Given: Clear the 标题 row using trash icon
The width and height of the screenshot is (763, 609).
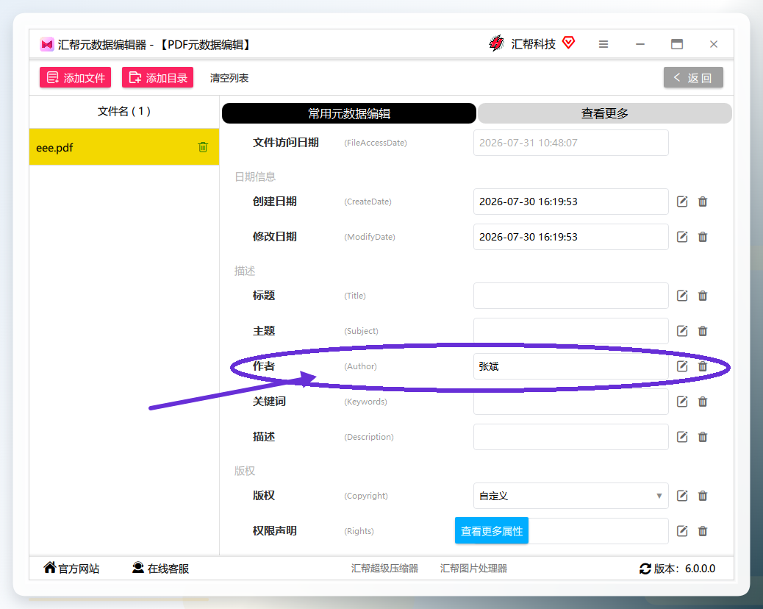Looking at the screenshot, I should (x=703, y=296).
